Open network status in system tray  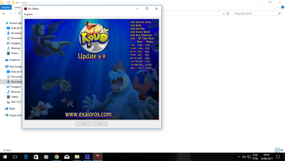[x=249, y=157]
